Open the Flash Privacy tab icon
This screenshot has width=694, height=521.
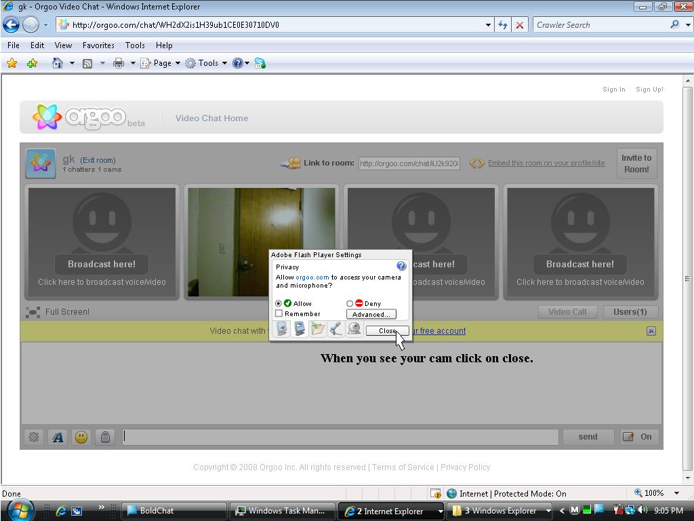(300, 329)
